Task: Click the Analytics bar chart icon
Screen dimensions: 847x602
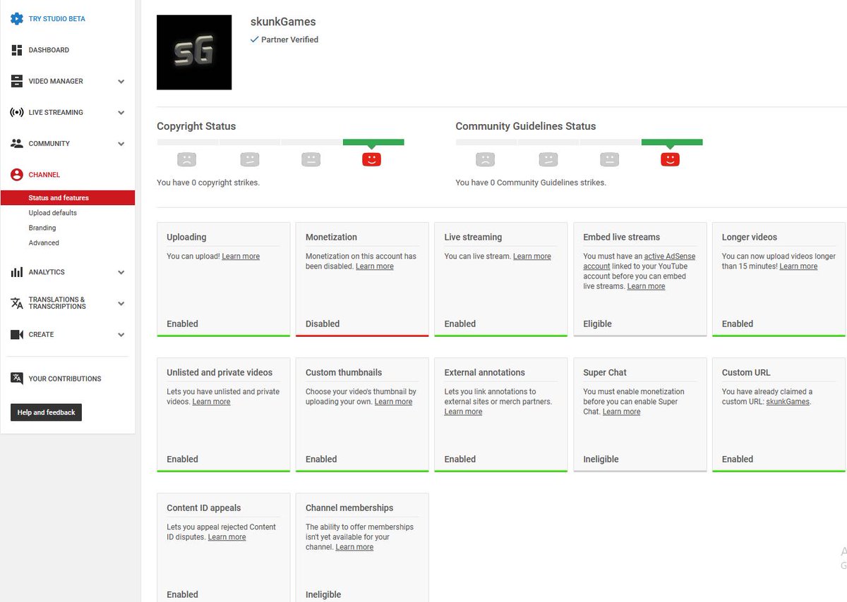Action: [17, 272]
